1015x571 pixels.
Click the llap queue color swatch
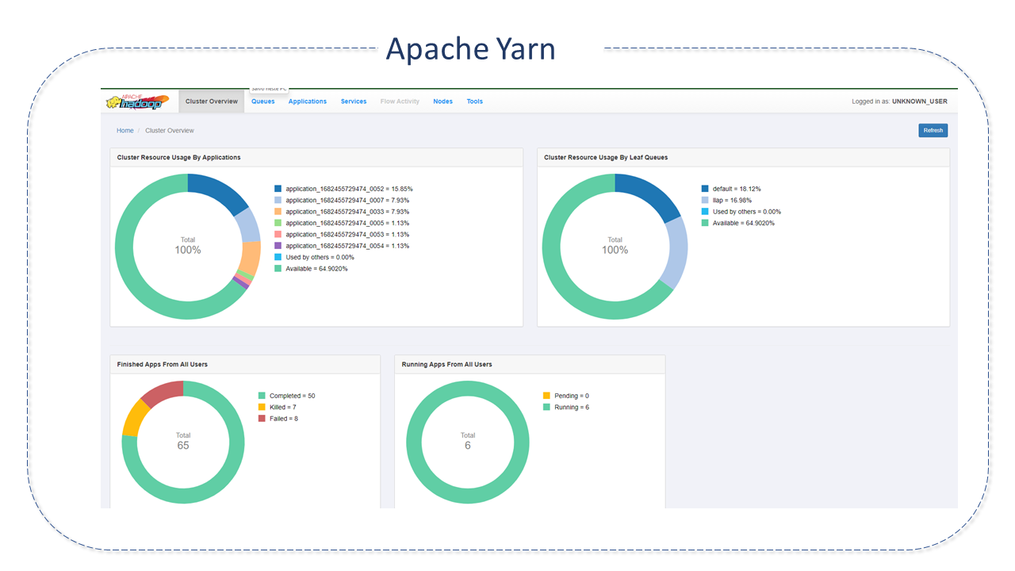(705, 201)
